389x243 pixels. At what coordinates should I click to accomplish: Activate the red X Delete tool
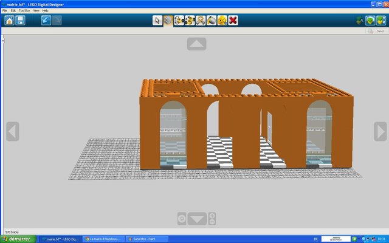point(233,21)
